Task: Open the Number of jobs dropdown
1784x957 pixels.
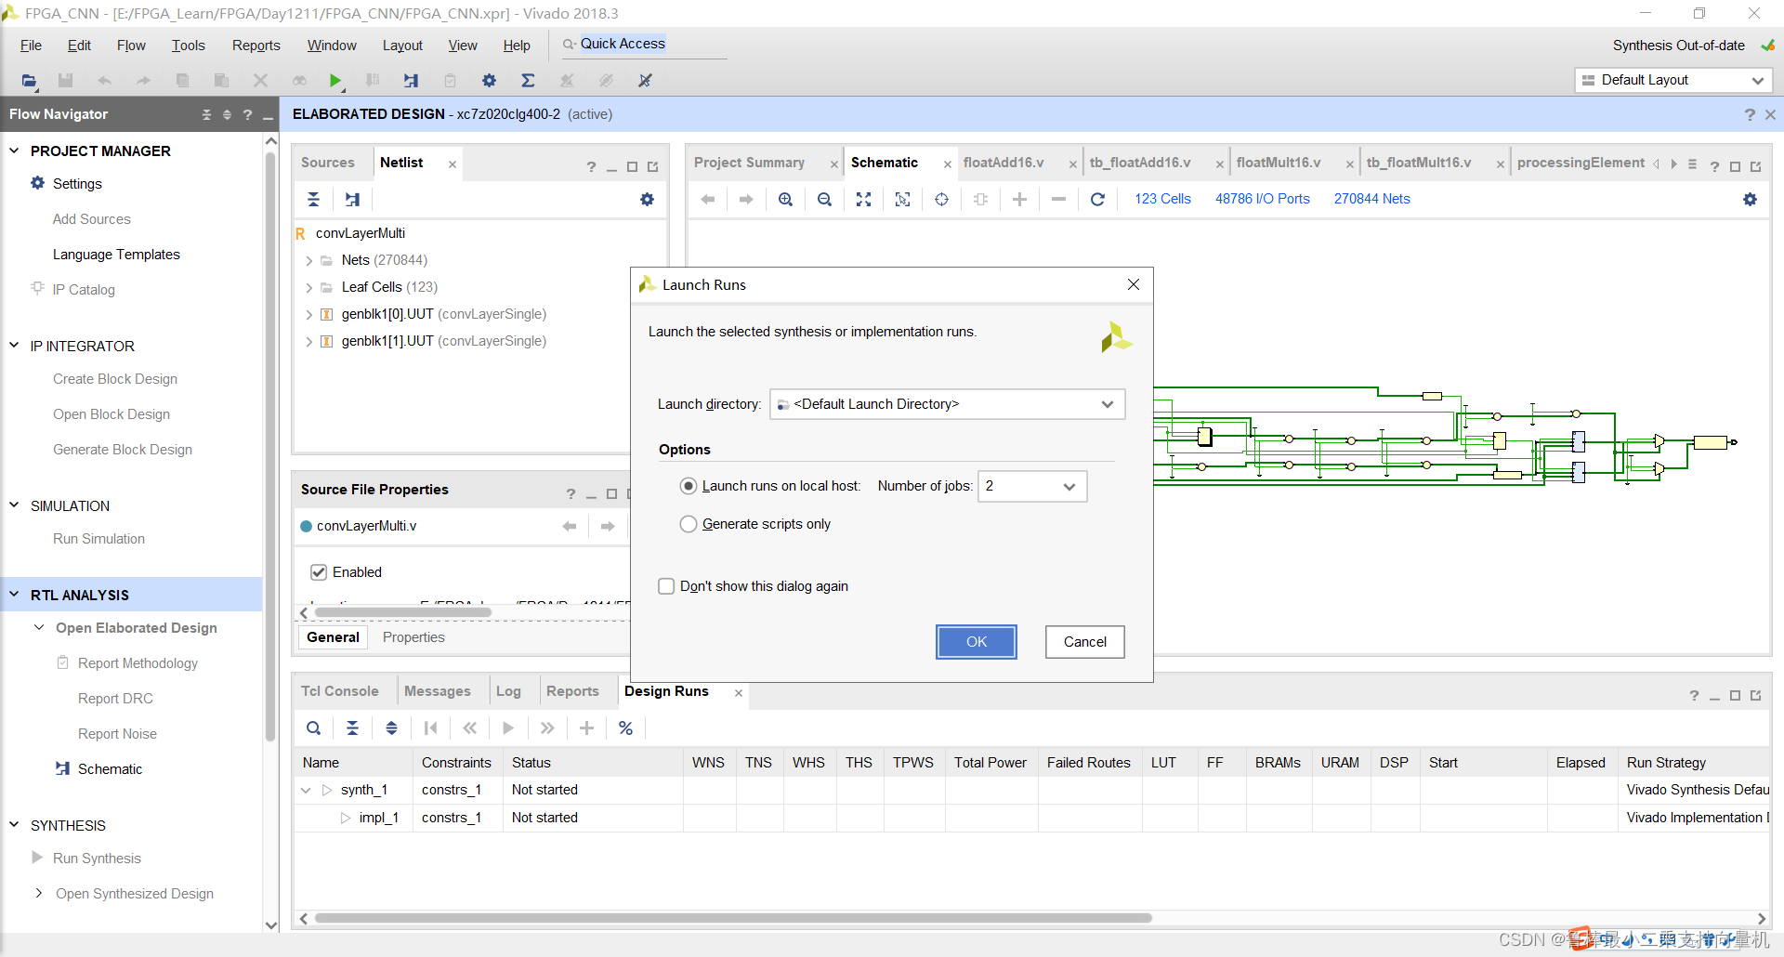Action: [1032, 486]
